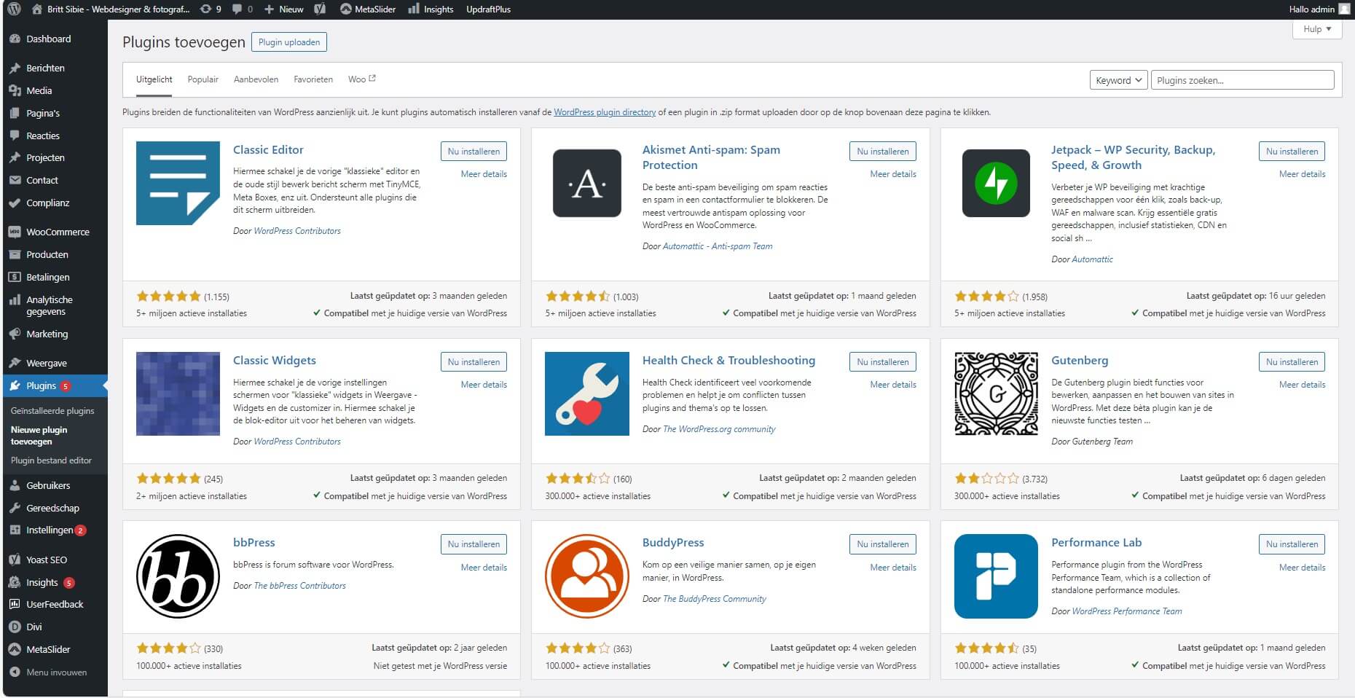
Task: Expand the Hulp help panel
Action: pyautogui.click(x=1316, y=29)
